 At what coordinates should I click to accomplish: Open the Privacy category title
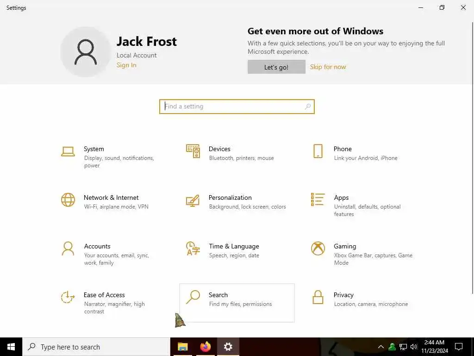(343, 295)
